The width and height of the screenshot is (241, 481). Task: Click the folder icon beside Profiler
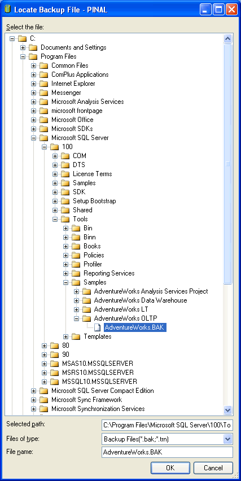76,264
